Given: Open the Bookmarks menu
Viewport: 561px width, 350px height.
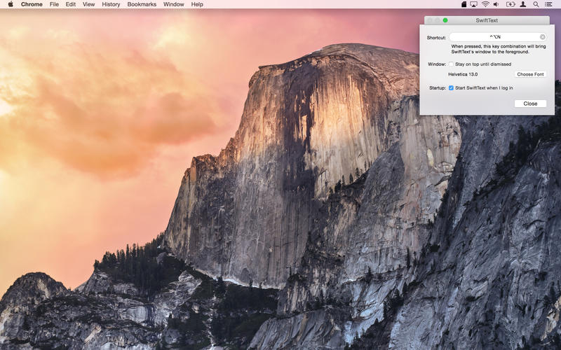Looking at the screenshot, I should tap(142, 4).
